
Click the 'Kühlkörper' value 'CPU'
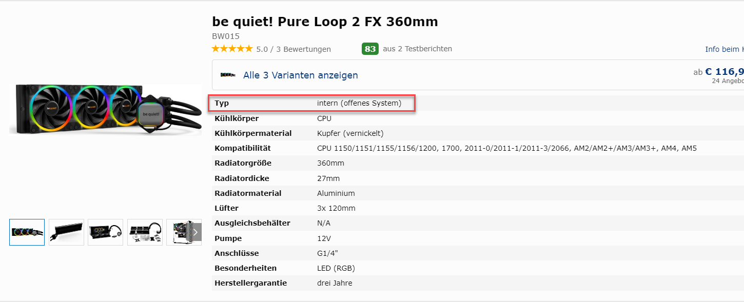(324, 118)
